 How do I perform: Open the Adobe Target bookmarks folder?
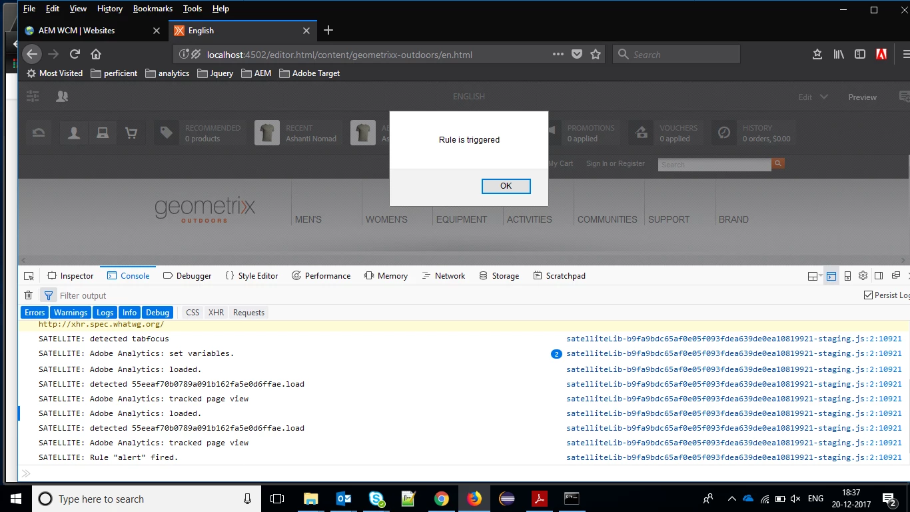(310, 73)
